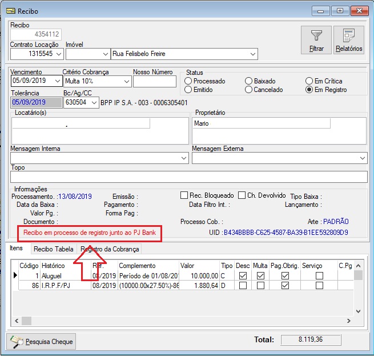Open the Registro da Cobrança tab
The image size is (374, 356).
tap(109, 249)
